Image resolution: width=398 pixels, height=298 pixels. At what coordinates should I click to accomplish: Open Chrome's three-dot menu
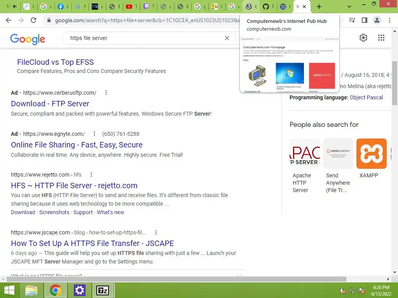(x=389, y=20)
